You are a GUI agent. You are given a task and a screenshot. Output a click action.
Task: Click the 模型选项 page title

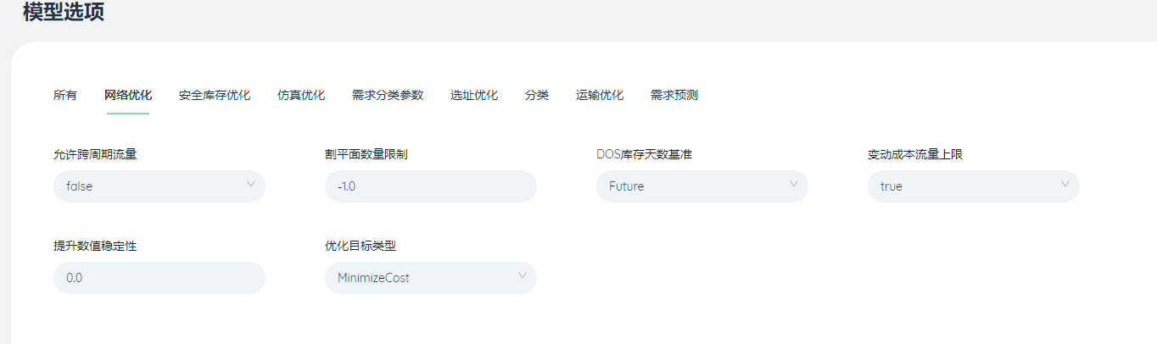[64, 13]
